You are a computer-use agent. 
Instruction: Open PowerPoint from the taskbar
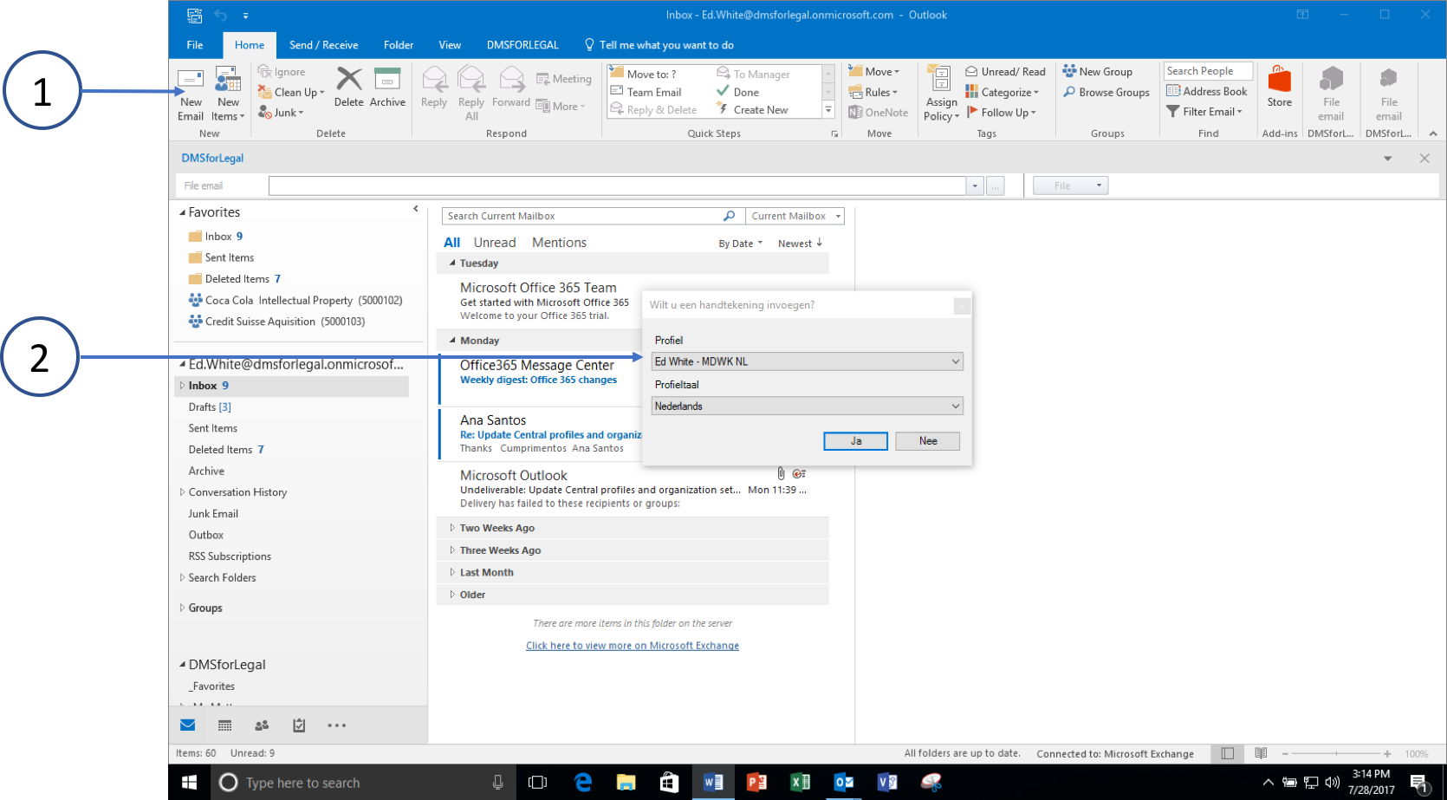[757, 783]
